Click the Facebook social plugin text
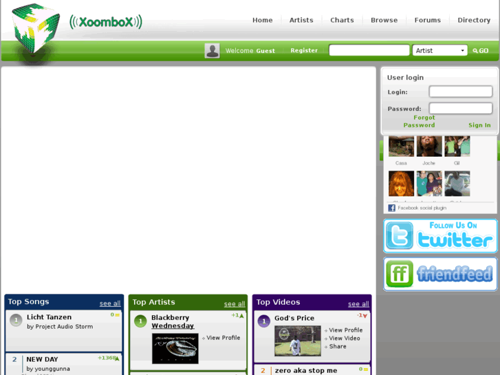This screenshot has width=500, height=375. click(x=422, y=208)
